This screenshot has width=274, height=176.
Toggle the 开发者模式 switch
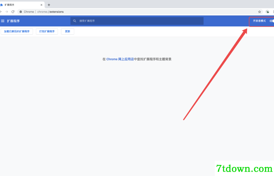(x=272, y=21)
